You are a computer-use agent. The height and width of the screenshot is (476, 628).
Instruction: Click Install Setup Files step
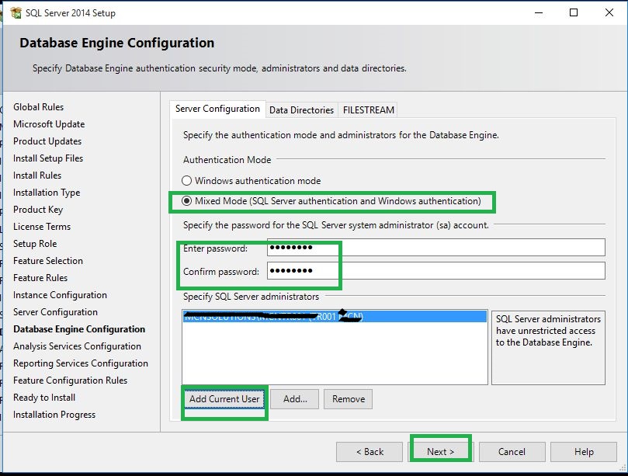pos(48,158)
